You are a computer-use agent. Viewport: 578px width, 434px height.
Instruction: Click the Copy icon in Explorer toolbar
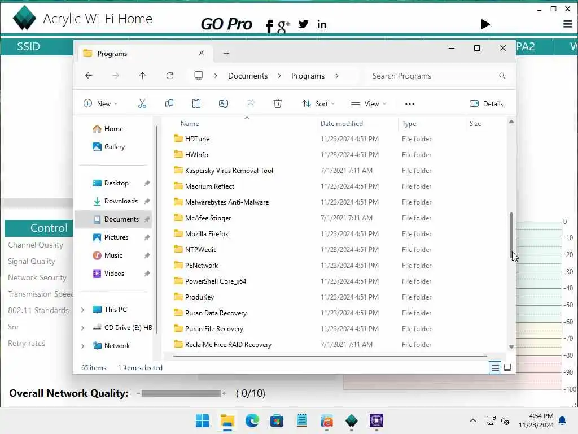(169, 104)
